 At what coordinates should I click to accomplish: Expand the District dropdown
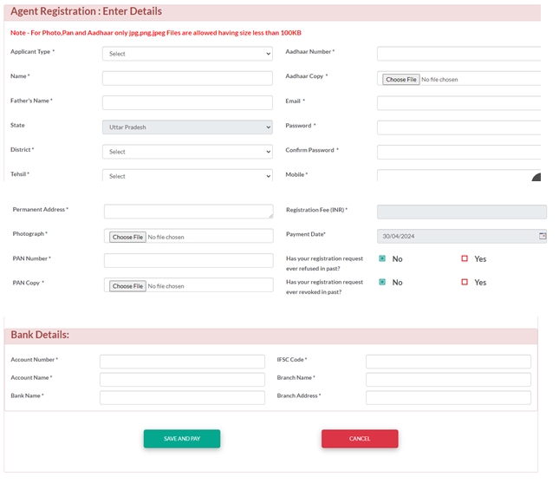187,152
